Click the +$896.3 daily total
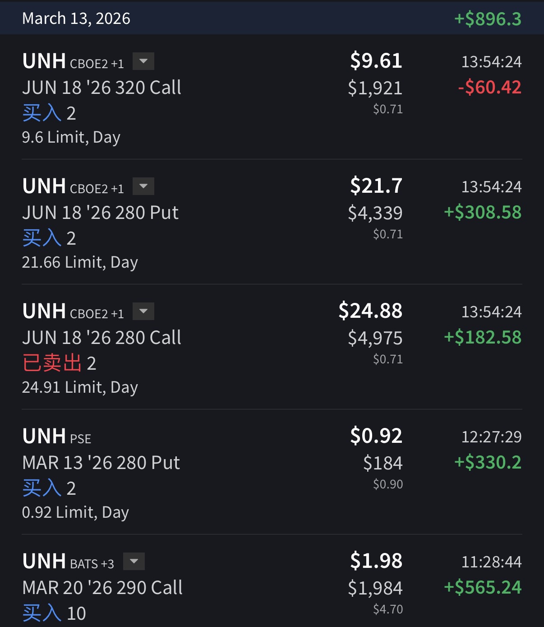This screenshot has height=627, width=544. coord(487,19)
